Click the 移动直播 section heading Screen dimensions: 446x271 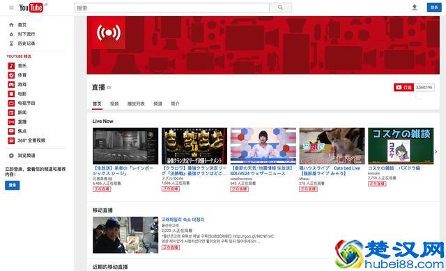tap(102, 211)
